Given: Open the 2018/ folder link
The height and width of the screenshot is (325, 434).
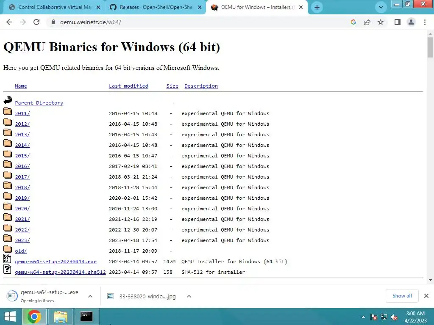Looking at the screenshot, I should click(22, 187).
